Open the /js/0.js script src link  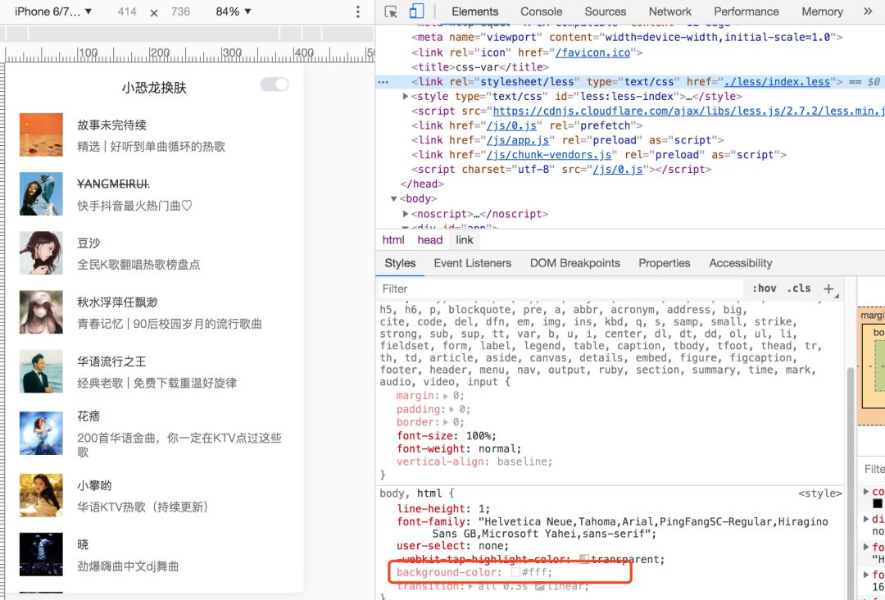coord(618,170)
